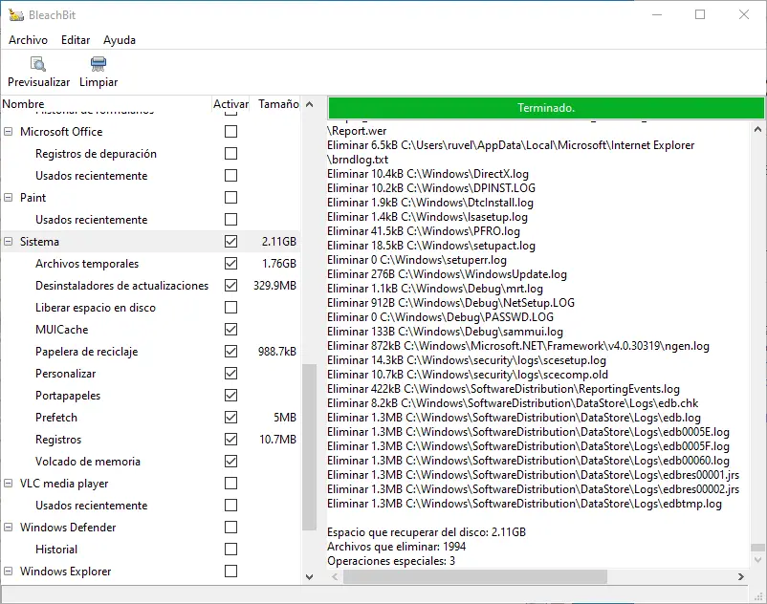Image resolution: width=767 pixels, height=604 pixels.
Task: Click the BleachBit app icon in title bar
Action: coord(16,14)
